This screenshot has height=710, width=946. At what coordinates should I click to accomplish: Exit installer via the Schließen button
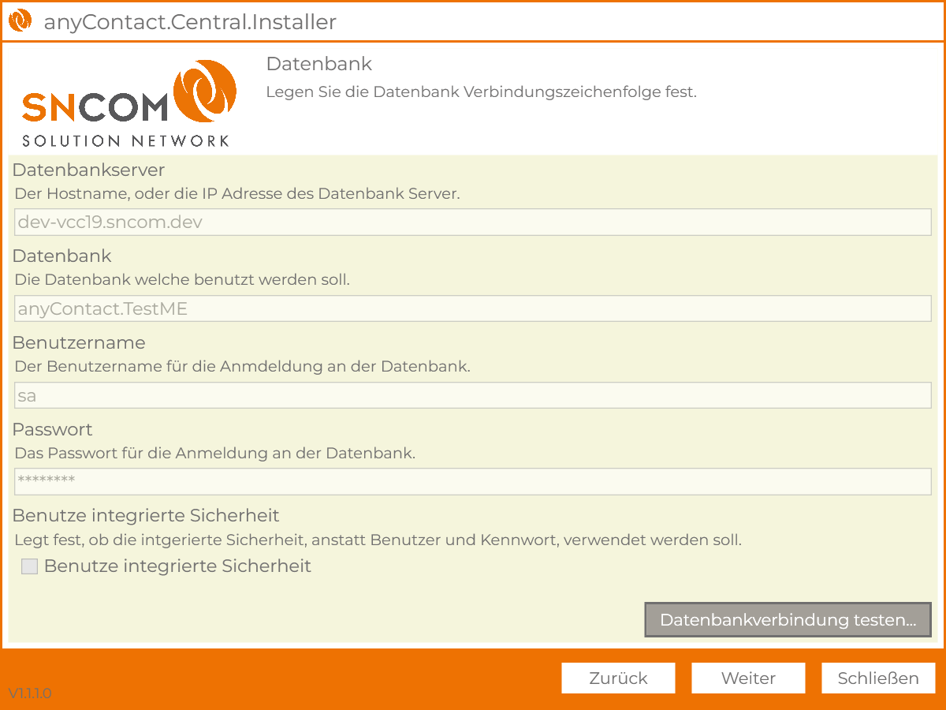point(878,678)
